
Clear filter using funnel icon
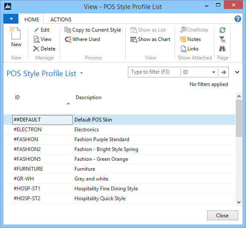tap(222, 39)
